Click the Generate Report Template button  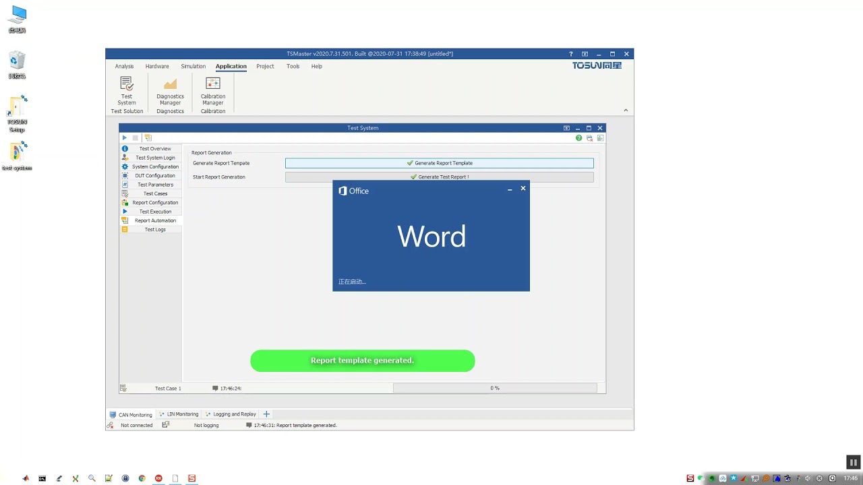[439, 163]
